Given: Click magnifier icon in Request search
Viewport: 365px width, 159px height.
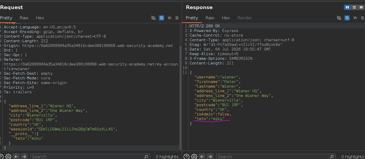Looking at the screenshot, I should [146, 156].
